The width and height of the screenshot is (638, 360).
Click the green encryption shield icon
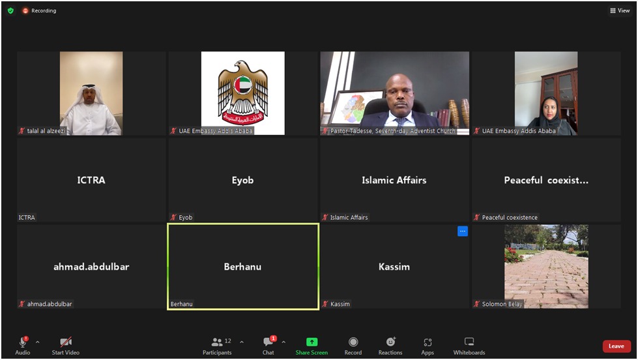10,10
